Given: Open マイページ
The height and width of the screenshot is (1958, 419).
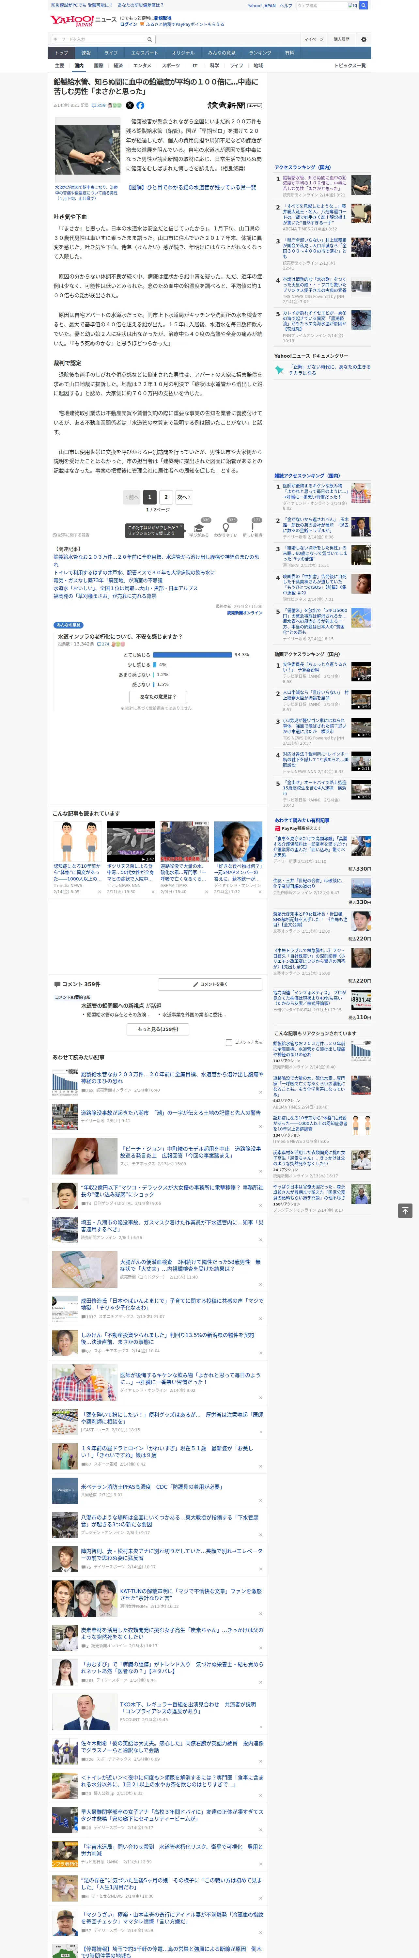Looking at the screenshot, I should (313, 39).
